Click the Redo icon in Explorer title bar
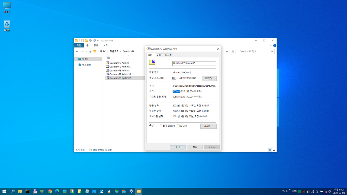Image resolution: width=347 pixels, height=195 pixels. tap(95, 41)
